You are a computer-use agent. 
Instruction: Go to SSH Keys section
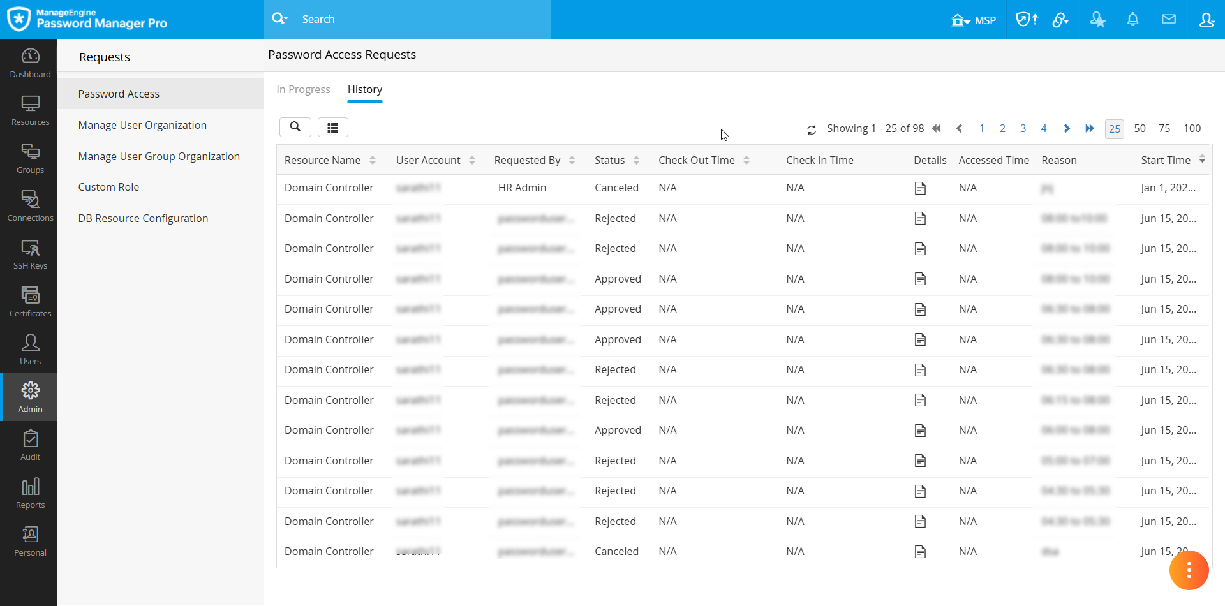[x=30, y=255]
